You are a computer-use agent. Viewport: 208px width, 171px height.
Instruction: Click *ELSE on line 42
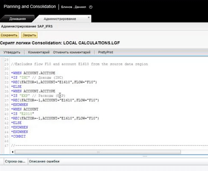(16, 123)
